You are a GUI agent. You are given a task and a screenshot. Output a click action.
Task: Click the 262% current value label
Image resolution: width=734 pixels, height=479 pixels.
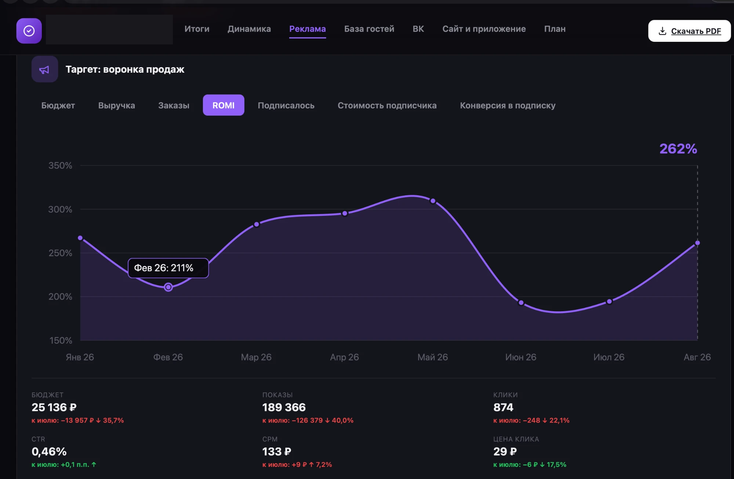coord(678,149)
